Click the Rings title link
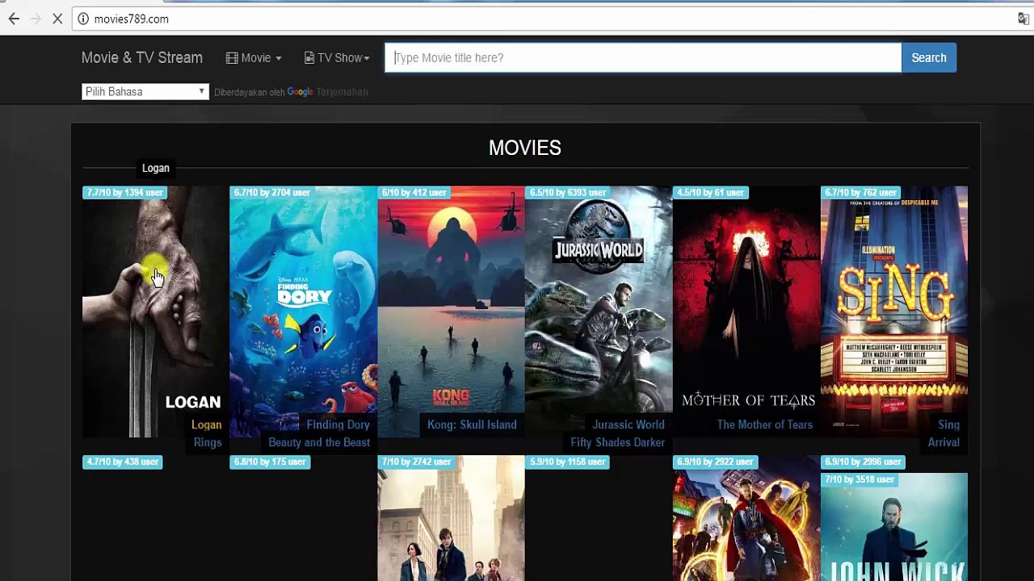 208,442
